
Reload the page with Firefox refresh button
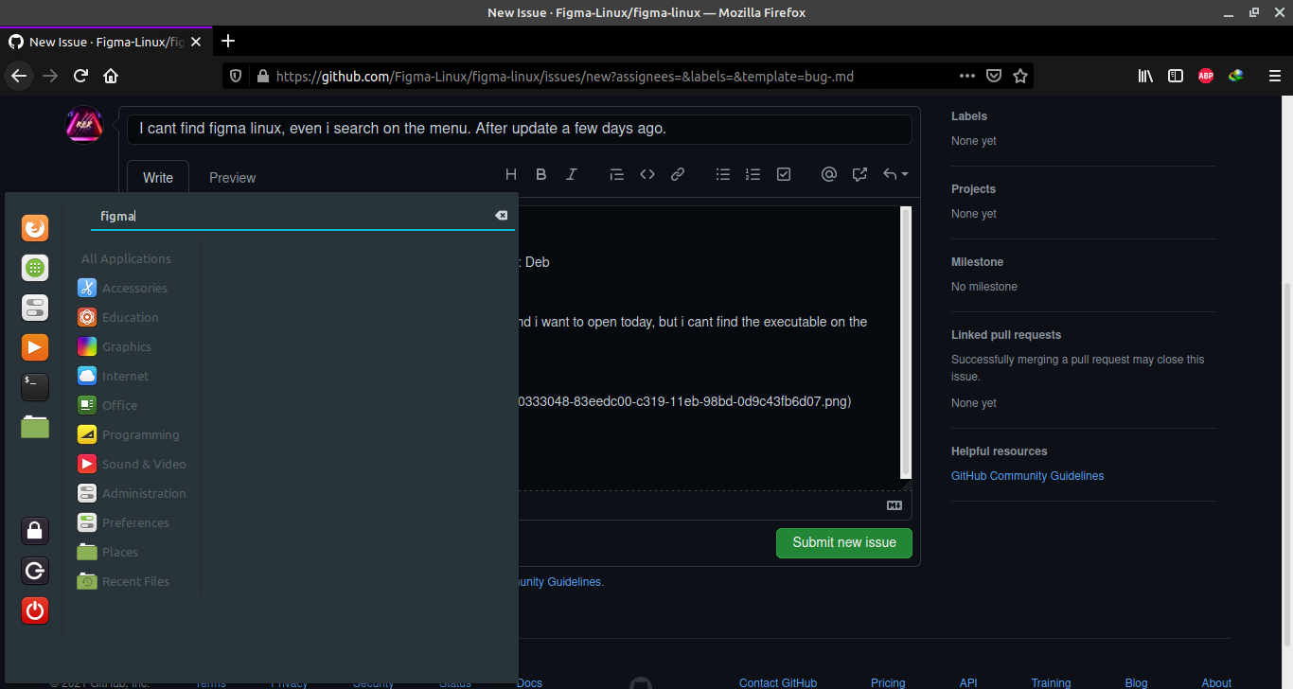(80, 76)
